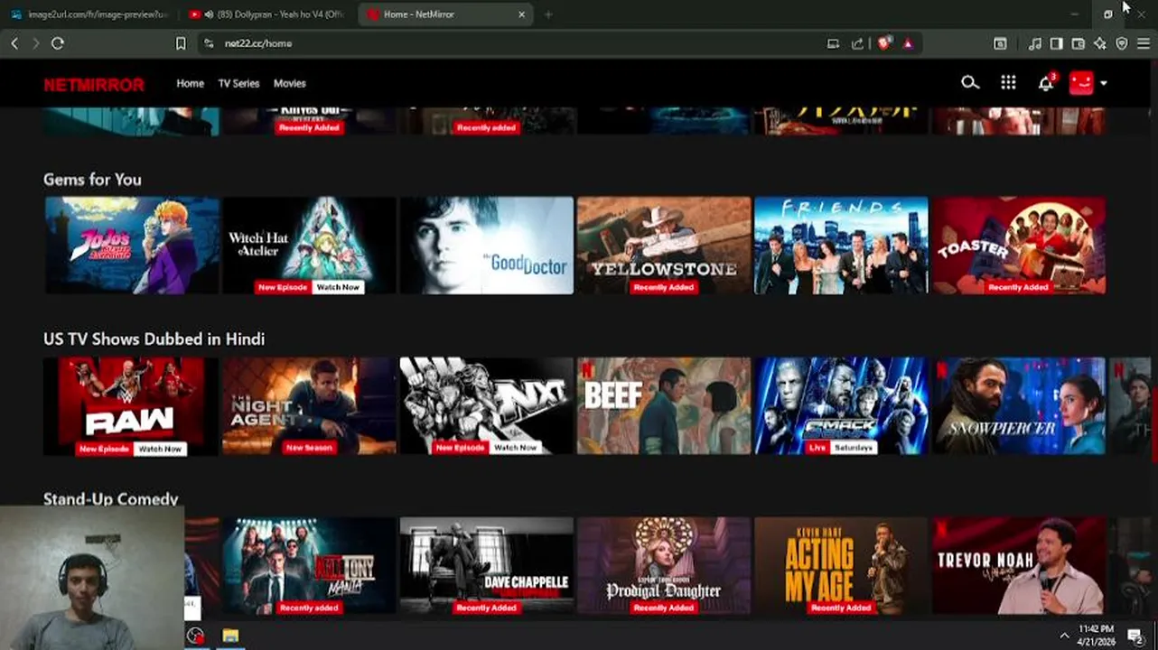The height and width of the screenshot is (650, 1158).
Task: Open a new browser tab
Action: [548, 14]
